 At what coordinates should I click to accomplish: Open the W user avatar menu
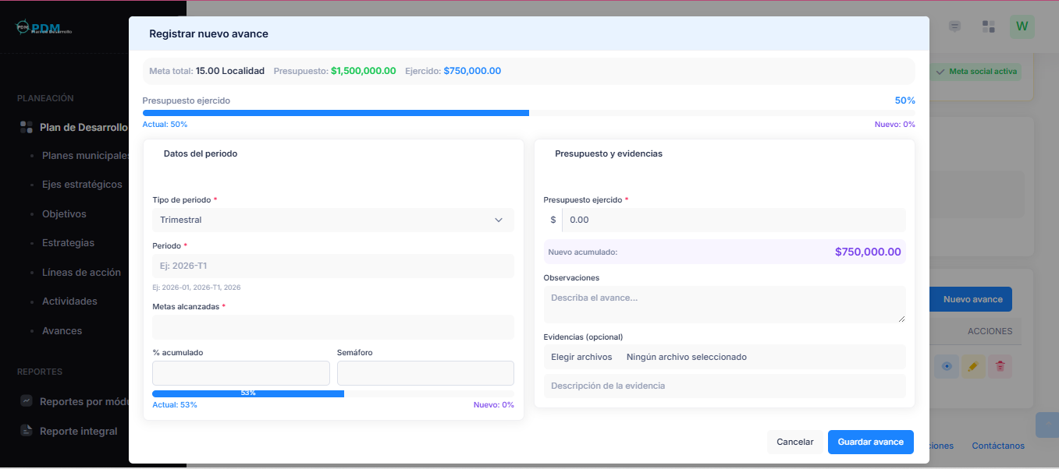(1022, 26)
